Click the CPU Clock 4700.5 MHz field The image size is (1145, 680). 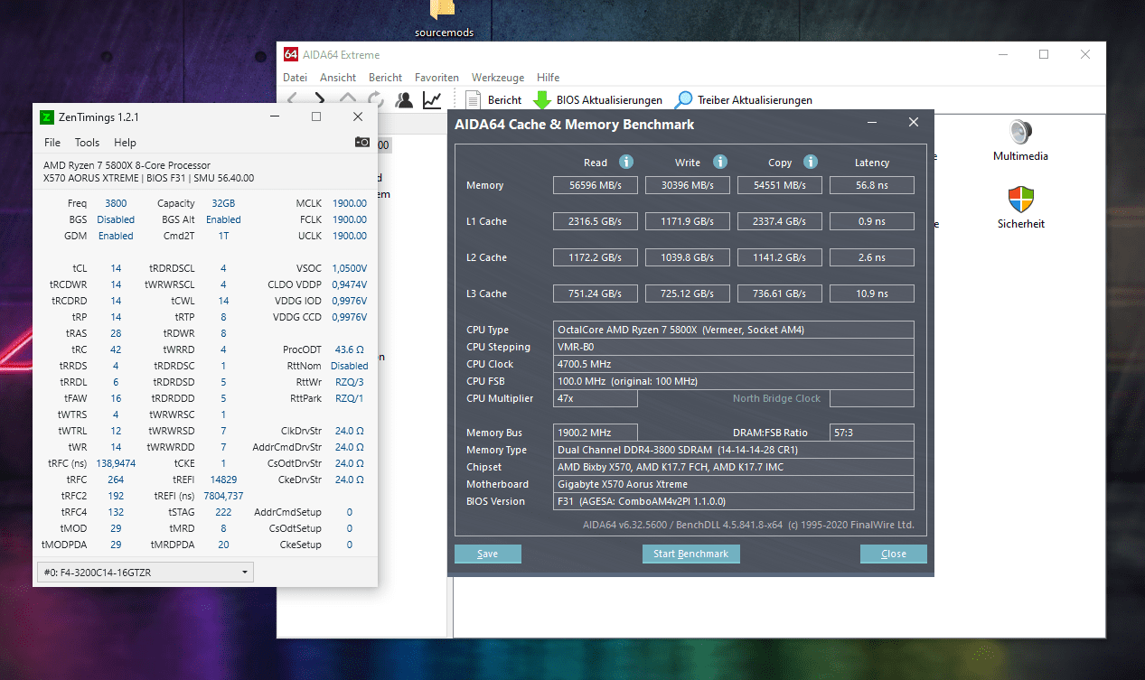click(734, 364)
